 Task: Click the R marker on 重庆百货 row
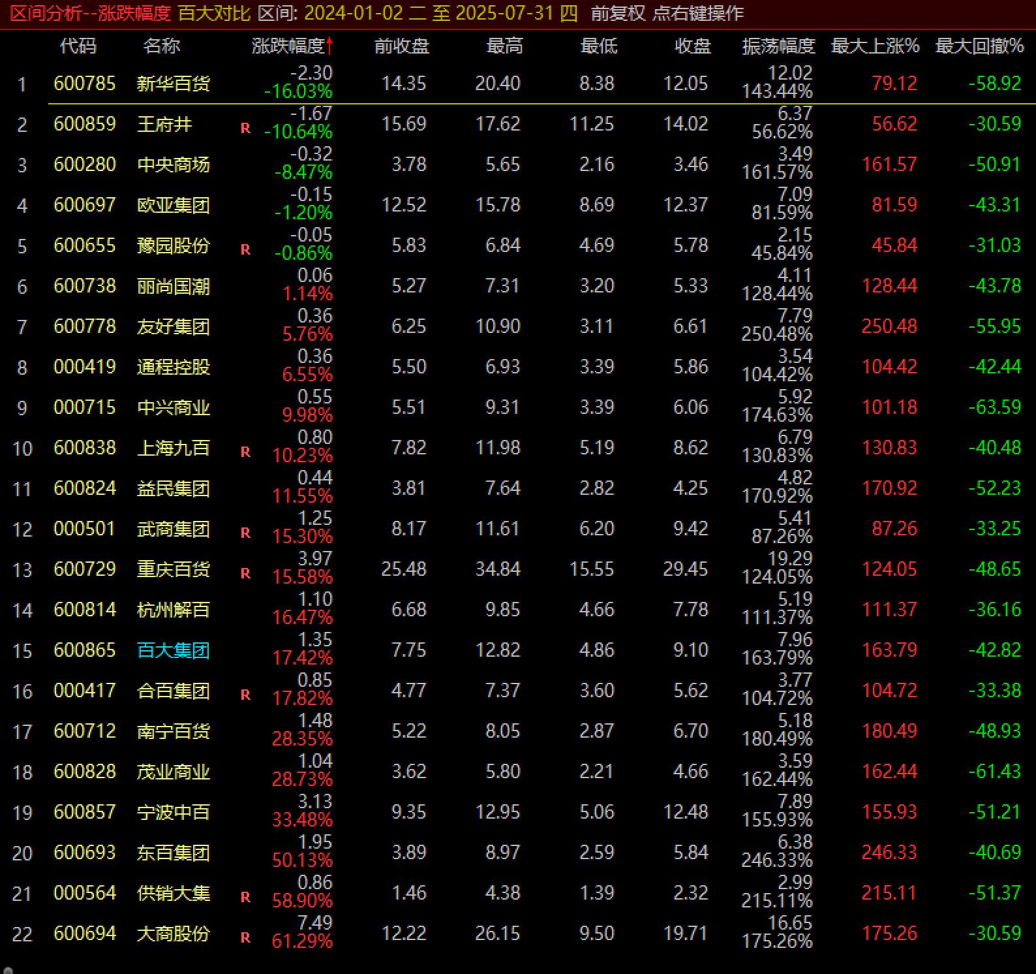[245, 573]
